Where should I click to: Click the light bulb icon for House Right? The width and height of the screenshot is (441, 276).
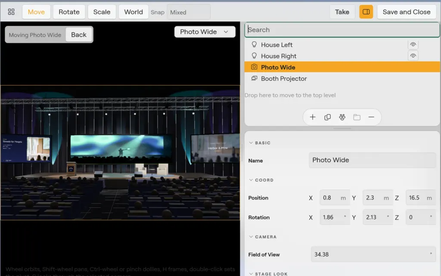[x=254, y=56]
